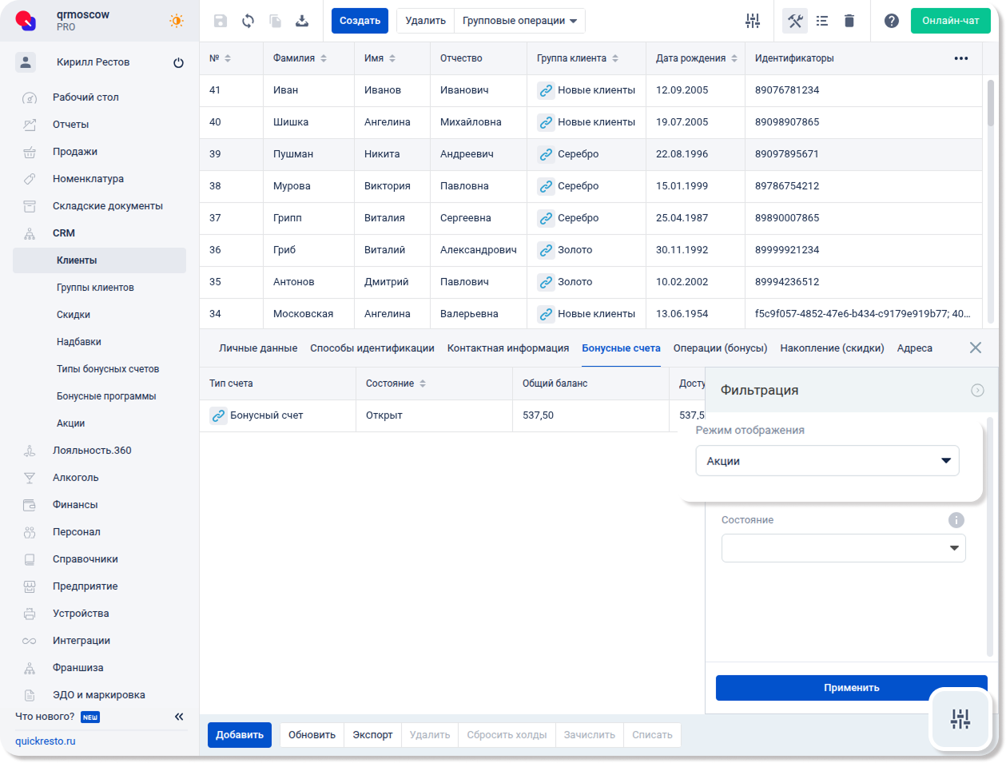
Task: Click link icon next to Бонусный счет
Action: click(x=218, y=415)
